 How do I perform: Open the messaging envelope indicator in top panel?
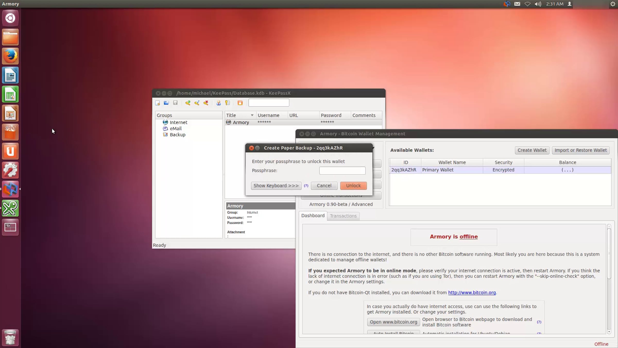coord(517,4)
